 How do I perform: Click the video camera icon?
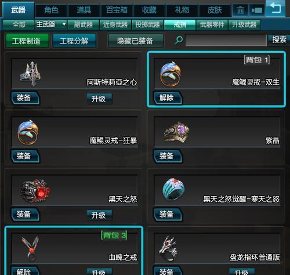257,10
